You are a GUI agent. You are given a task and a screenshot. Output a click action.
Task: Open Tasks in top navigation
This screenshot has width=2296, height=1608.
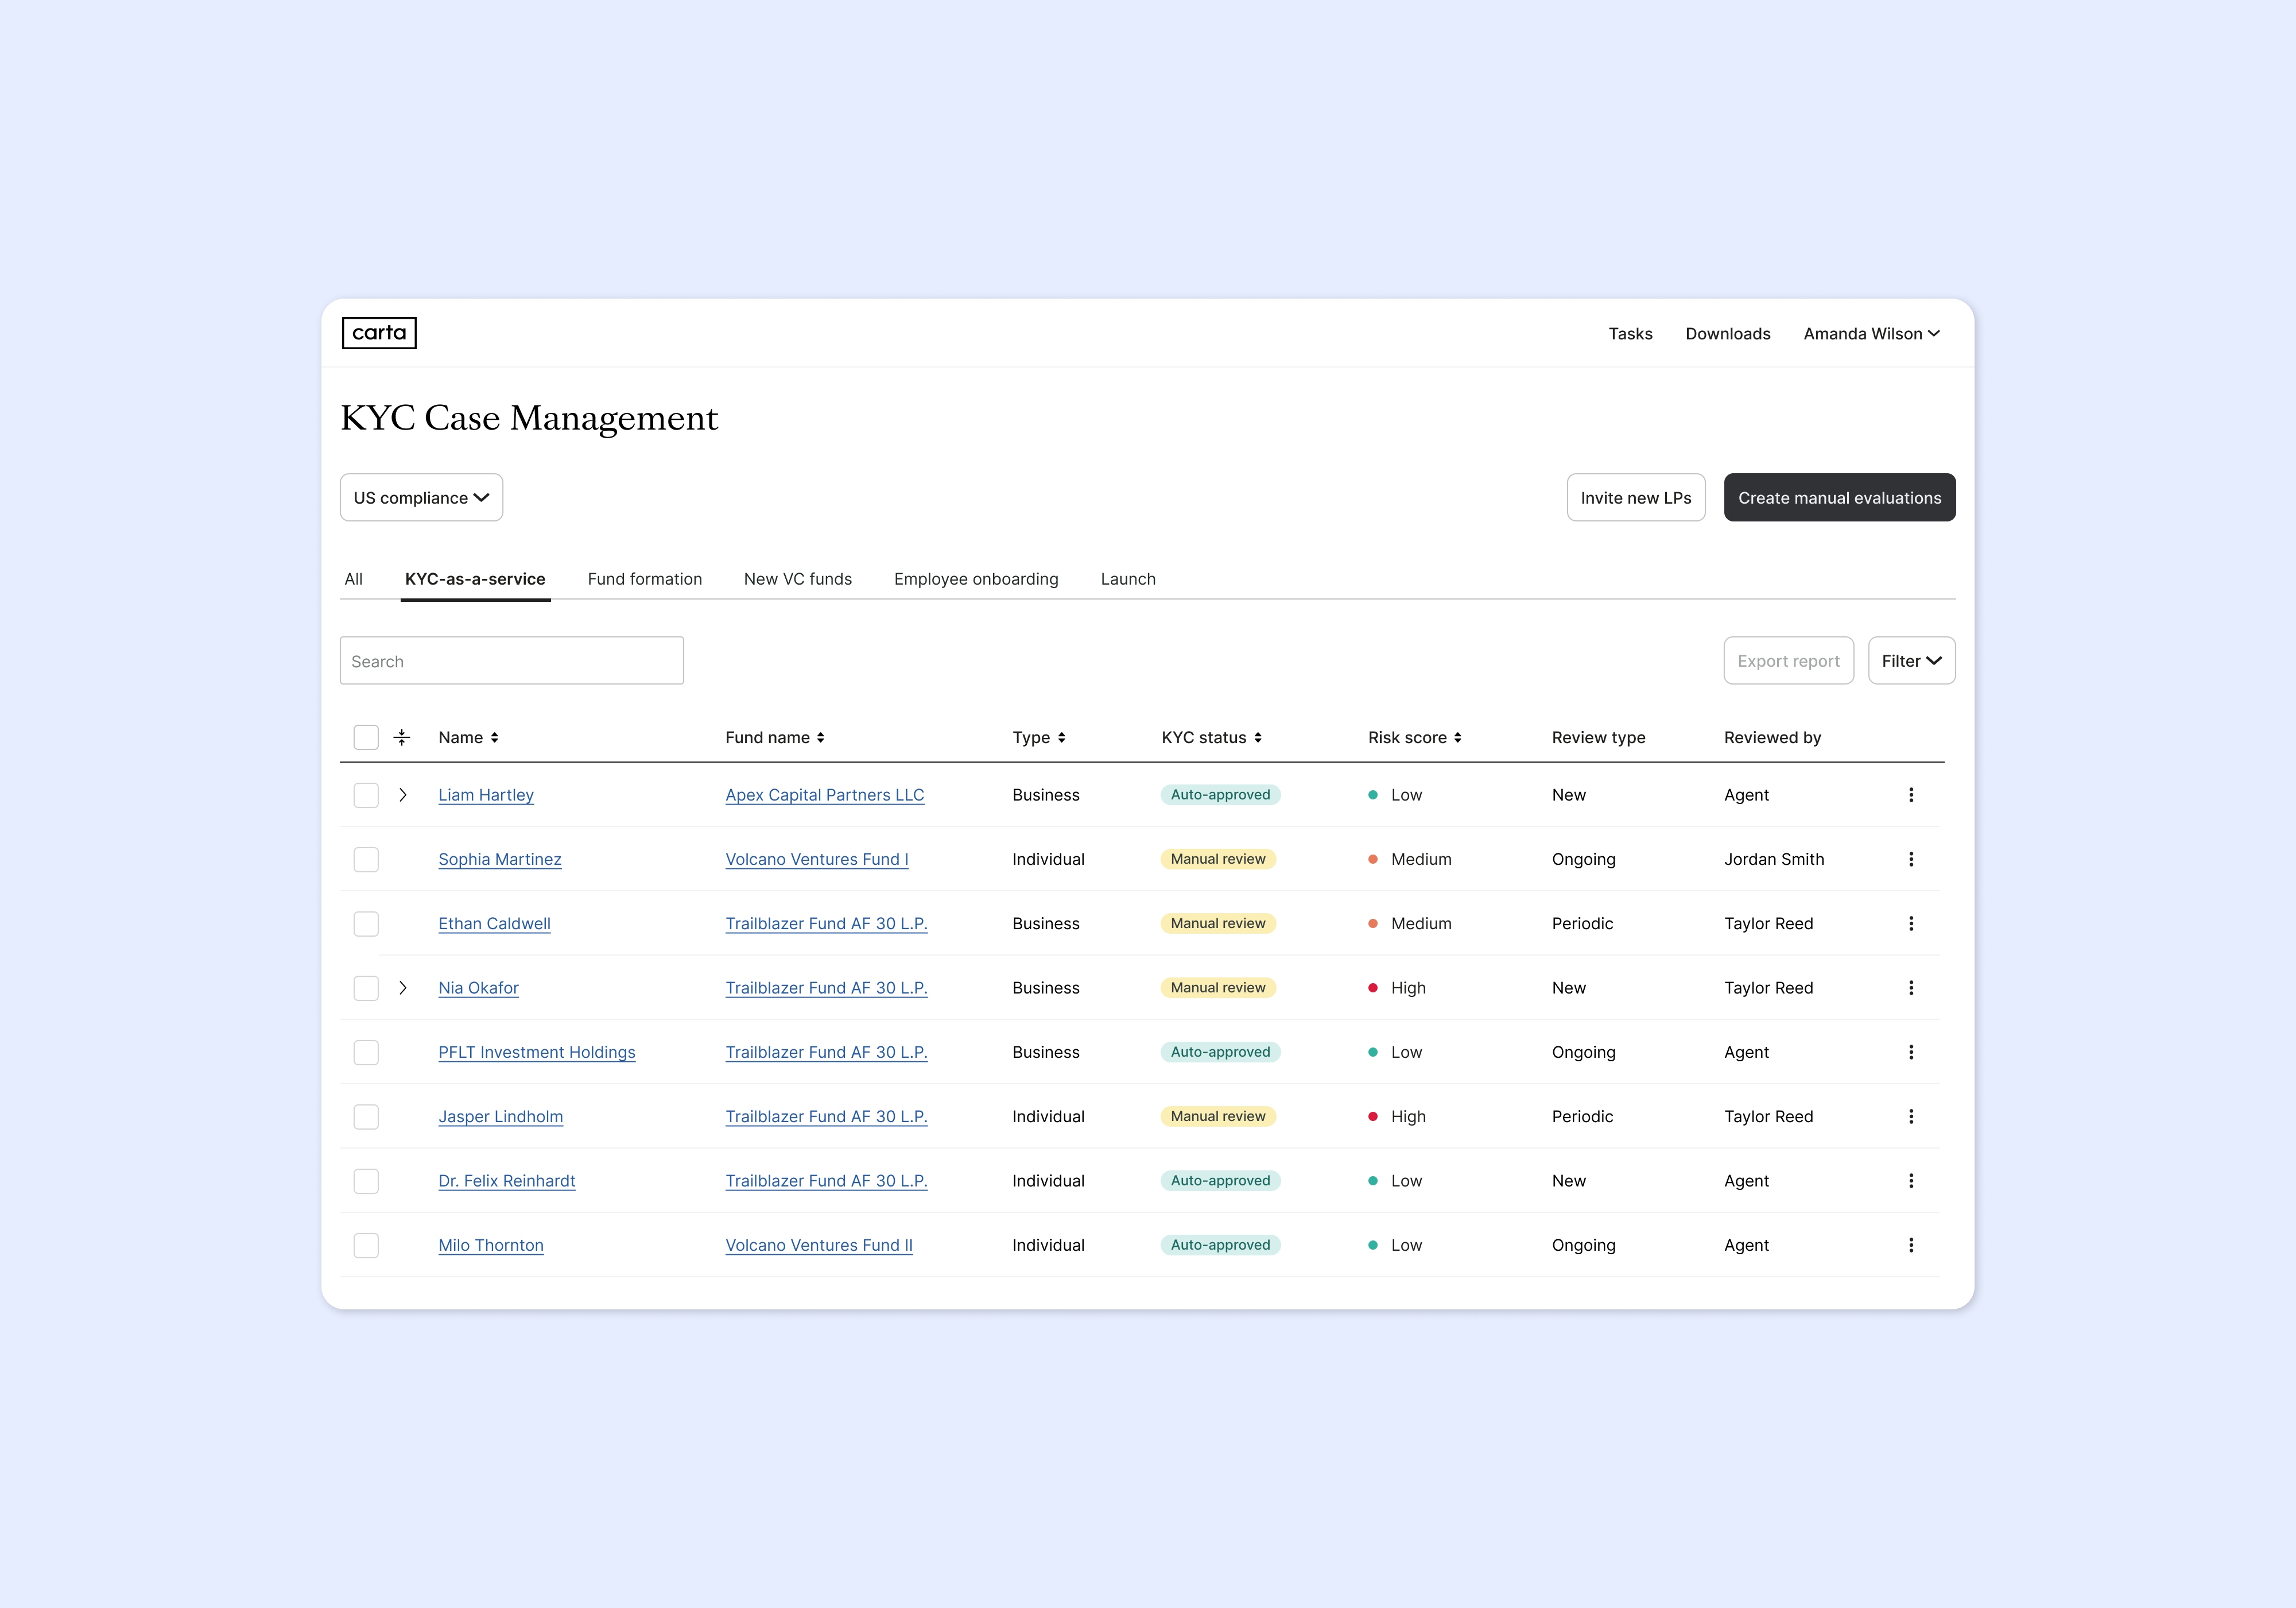[x=1630, y=333]
